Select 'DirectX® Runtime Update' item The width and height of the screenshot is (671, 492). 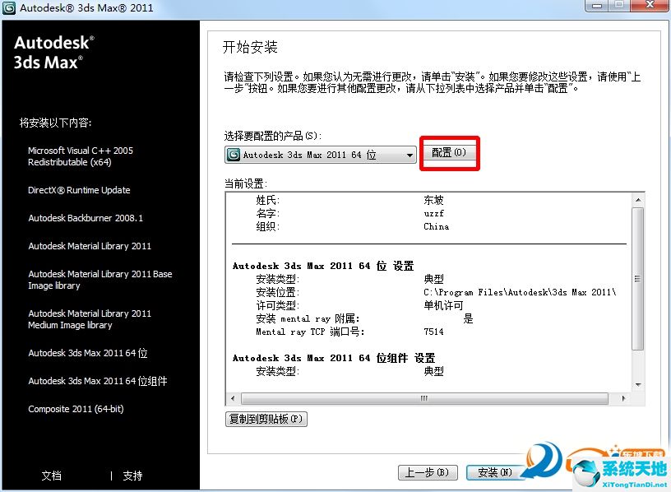[79, 190]
